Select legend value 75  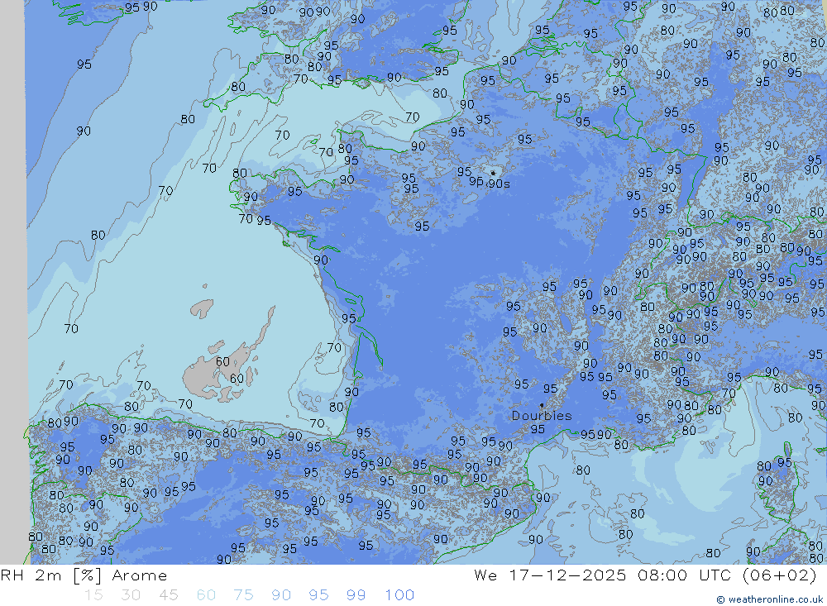tap(244, 595)
